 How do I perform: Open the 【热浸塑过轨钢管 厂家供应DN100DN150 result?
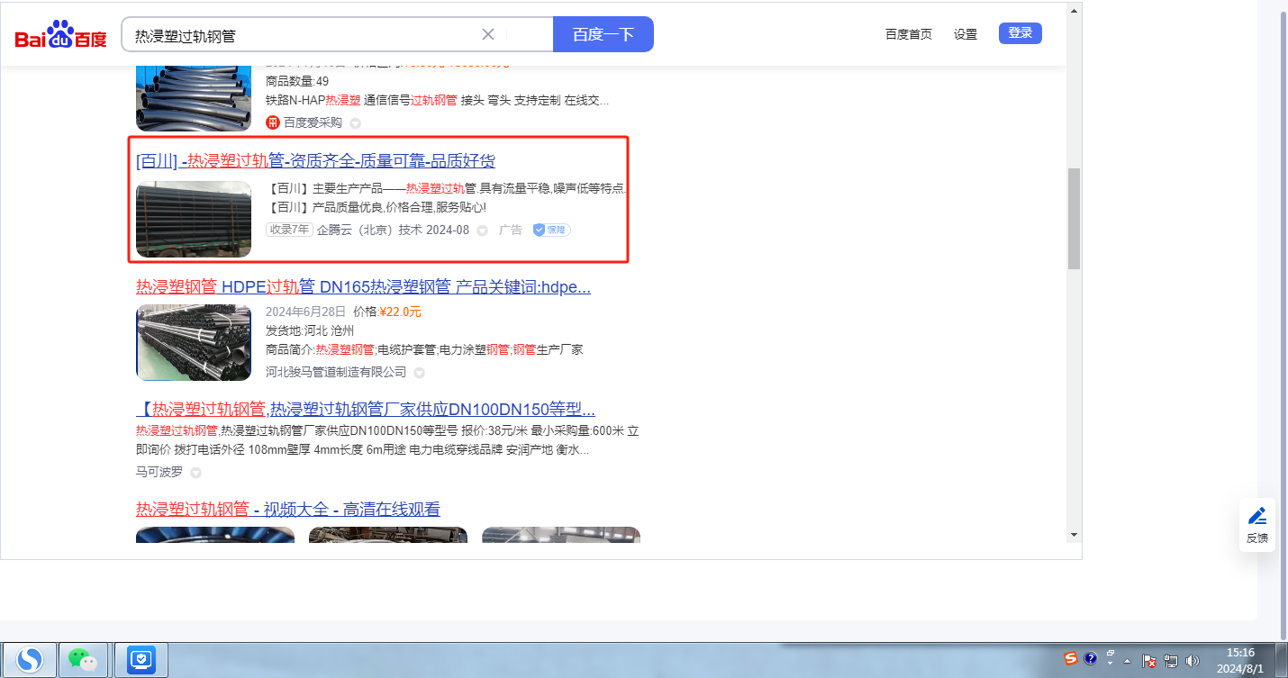pos(366,409)
